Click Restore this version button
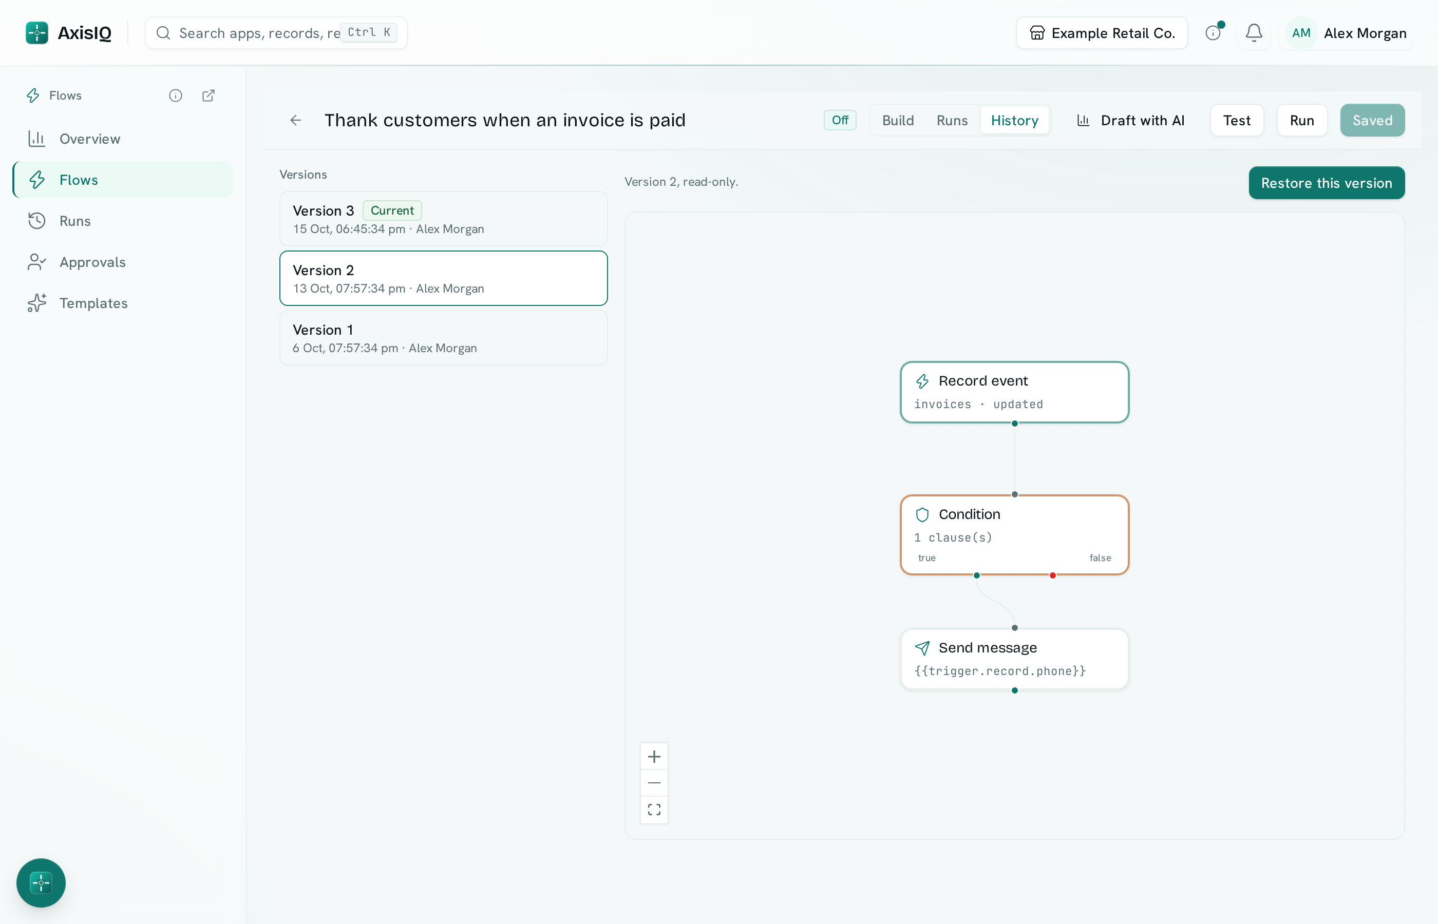Viewport: 1438px width, 924px height. [x=1327, y=183]
